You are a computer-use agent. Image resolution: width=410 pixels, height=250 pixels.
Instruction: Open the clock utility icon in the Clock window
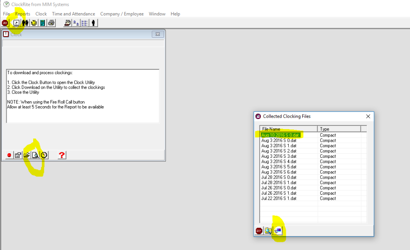coord(43,155)
